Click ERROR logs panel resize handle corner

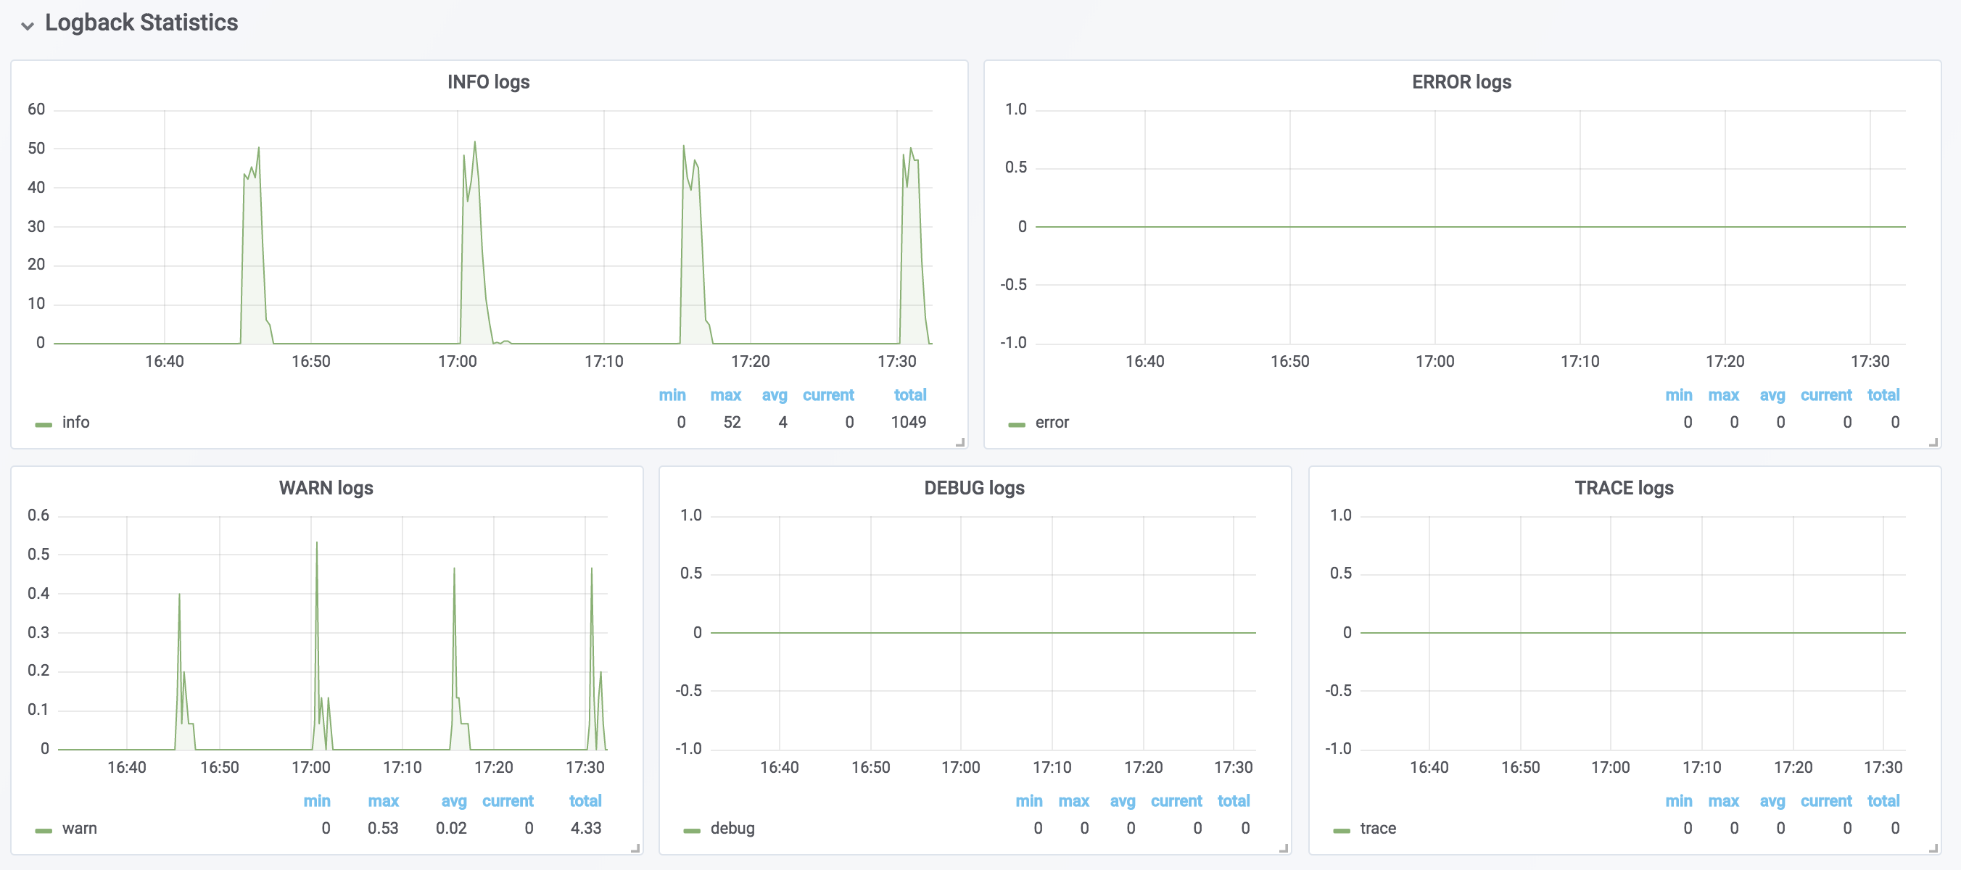[1933, 442]
